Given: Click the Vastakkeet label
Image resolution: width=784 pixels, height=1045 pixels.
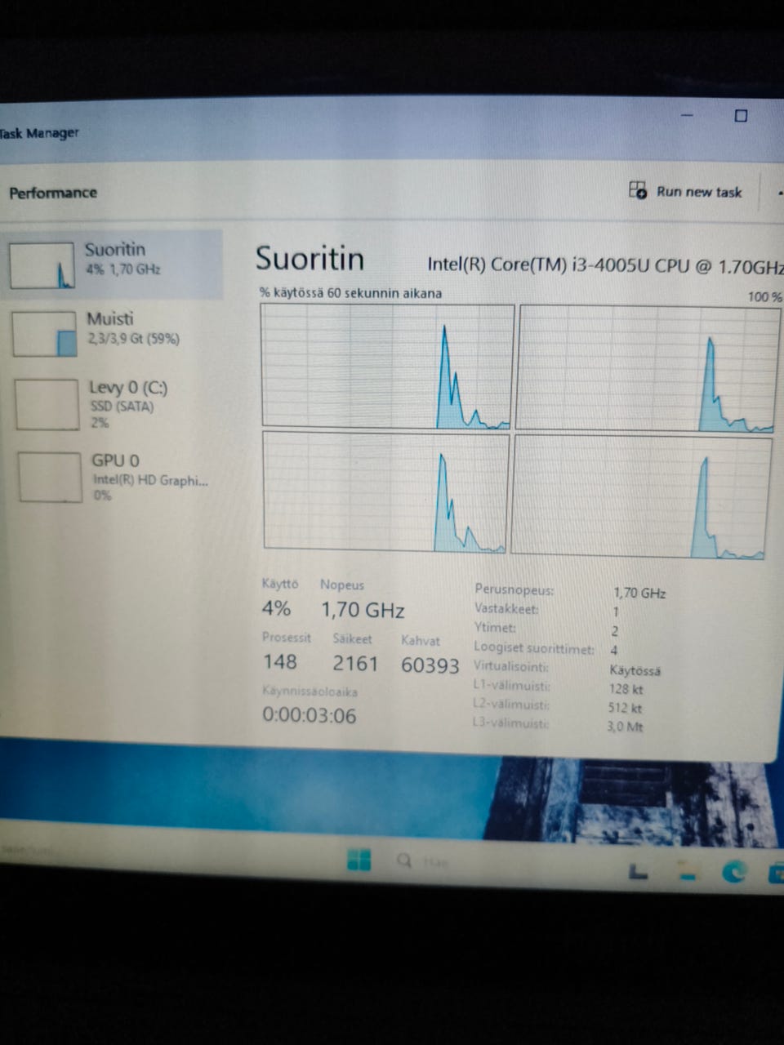Looking at the screenshot, I should pos(506,609).
